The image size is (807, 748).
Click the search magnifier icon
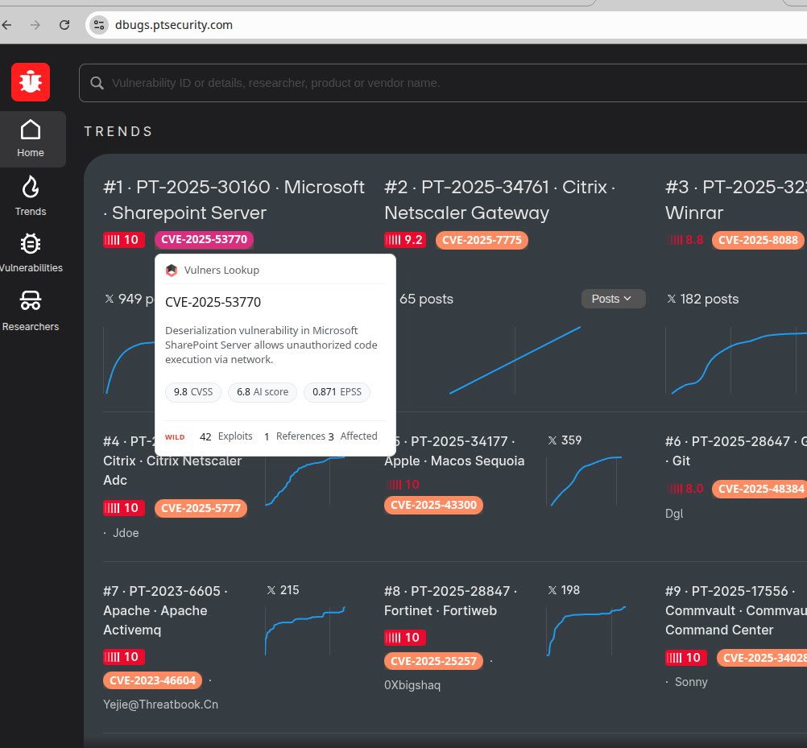pyautogui.click(x=97, y=83)
